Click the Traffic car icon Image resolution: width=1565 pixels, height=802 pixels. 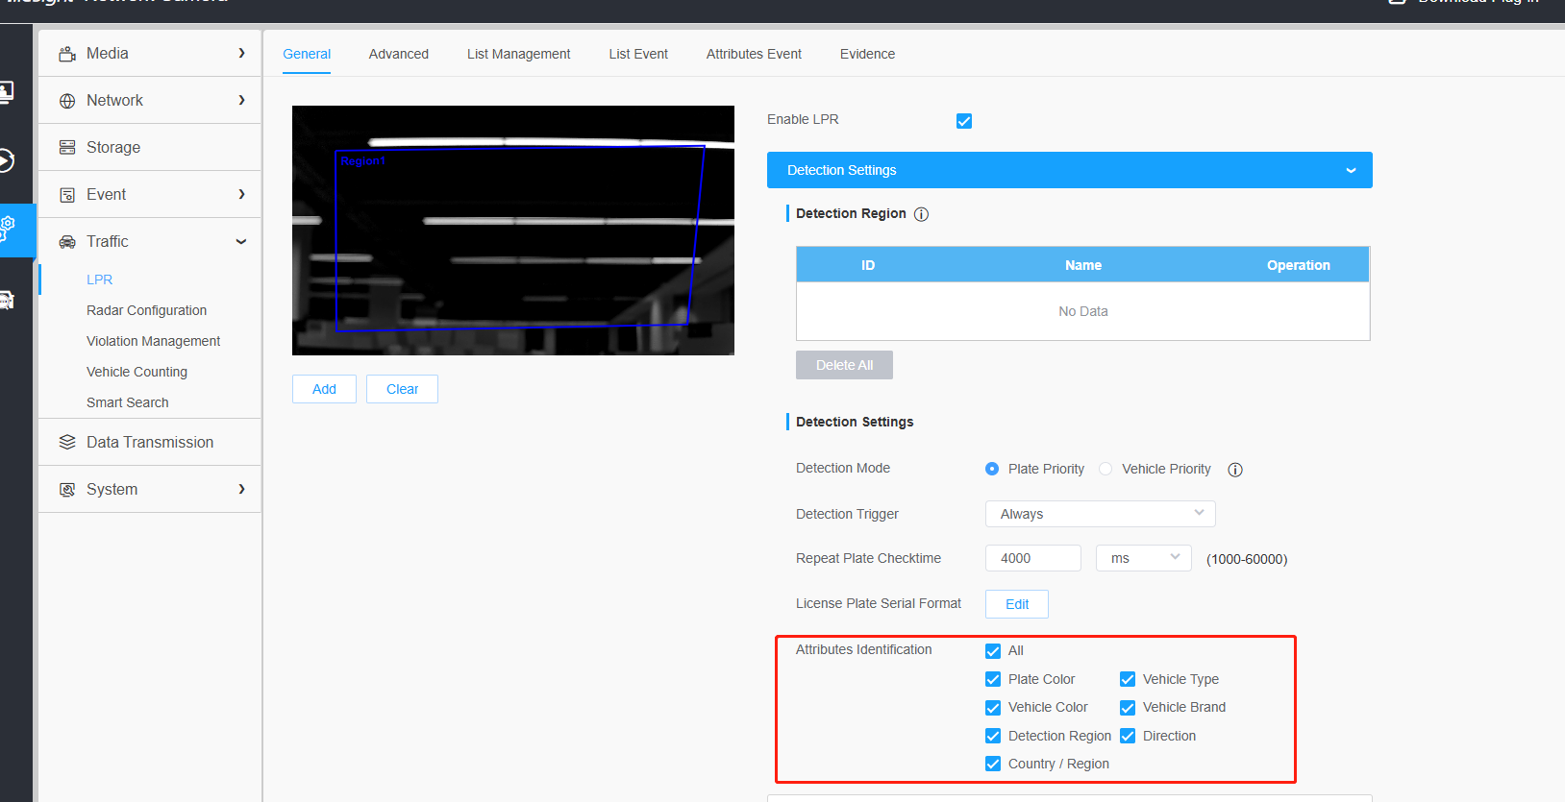coord(67,242)
